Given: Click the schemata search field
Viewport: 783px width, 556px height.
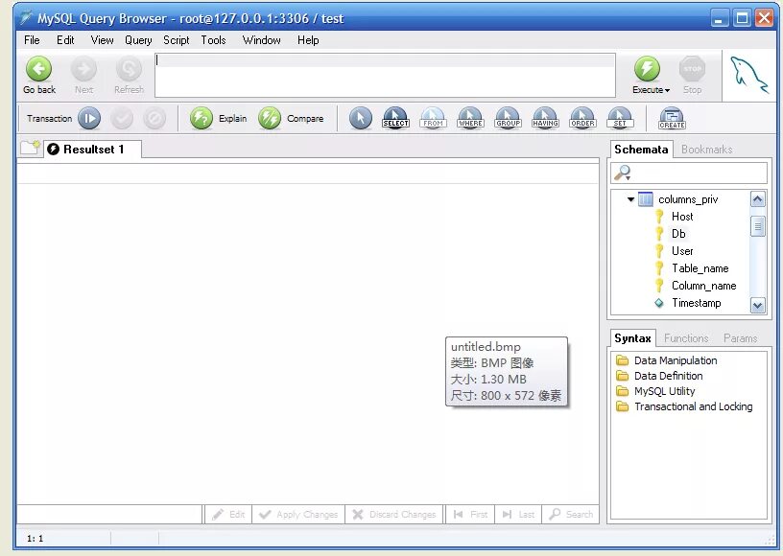Looking at the screenshot, I should coord(689,174).
